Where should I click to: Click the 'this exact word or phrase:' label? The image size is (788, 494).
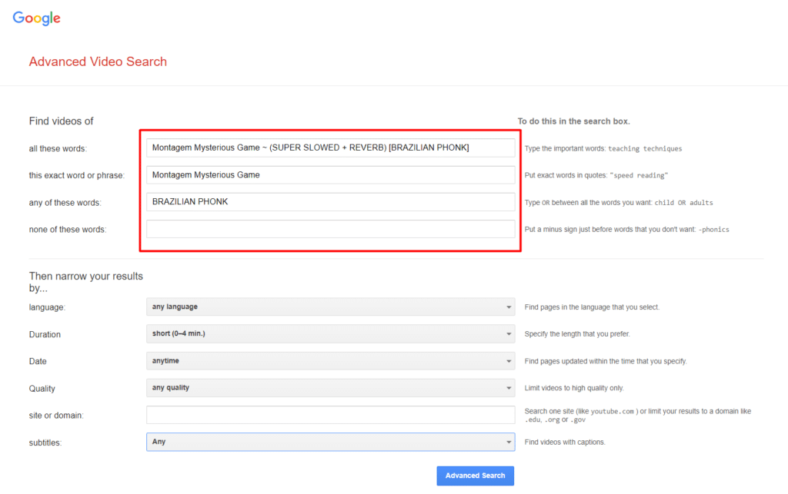pyautogui.click(x=77, y=175)
